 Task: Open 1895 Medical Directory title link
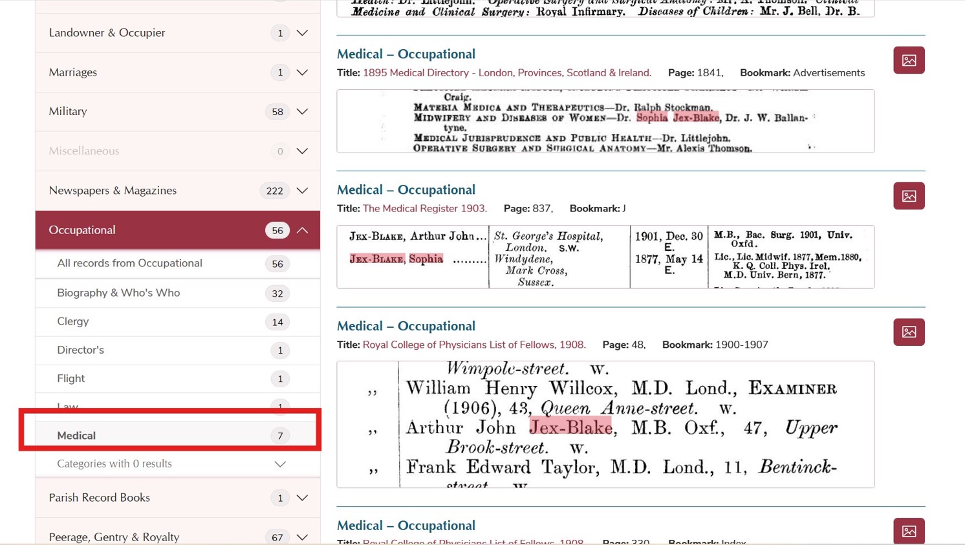506,73
